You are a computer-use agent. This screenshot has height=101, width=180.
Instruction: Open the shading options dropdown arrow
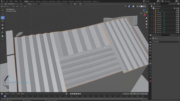point(147,6)
